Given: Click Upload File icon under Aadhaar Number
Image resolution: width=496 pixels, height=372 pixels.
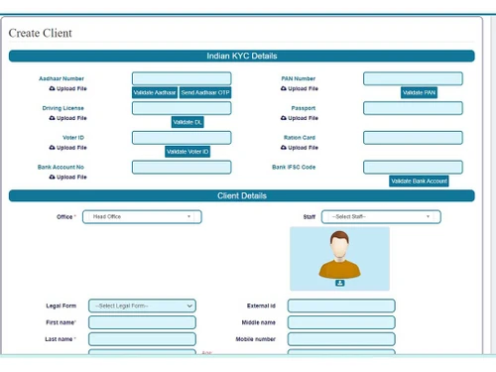Looking at the screenshot, I should [52, 88].
